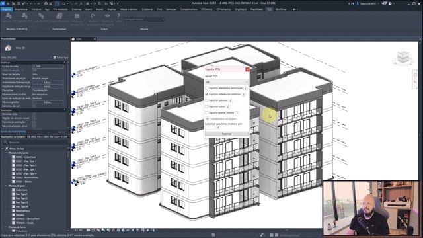Image resolution: width=423 pixels, height=238 pixels.
Task: Select OSSO - Pav. Tipo 1 in browser
Action: (x=26, y=161)
